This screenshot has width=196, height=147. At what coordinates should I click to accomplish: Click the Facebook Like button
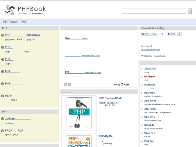171,34
